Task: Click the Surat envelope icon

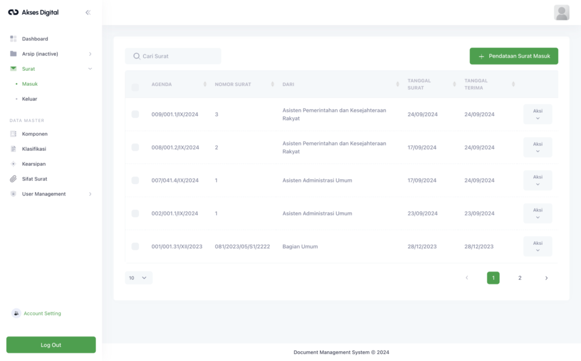Action: point(14,69)
